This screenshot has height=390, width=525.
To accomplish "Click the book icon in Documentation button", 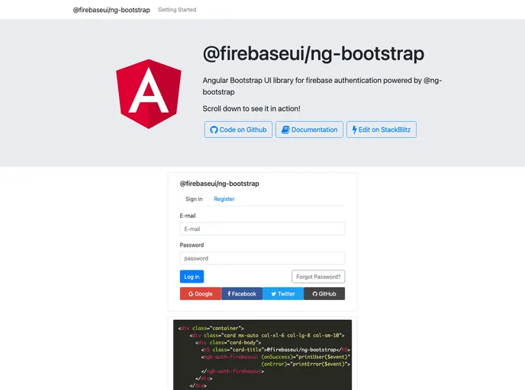I will pos(285,129).
